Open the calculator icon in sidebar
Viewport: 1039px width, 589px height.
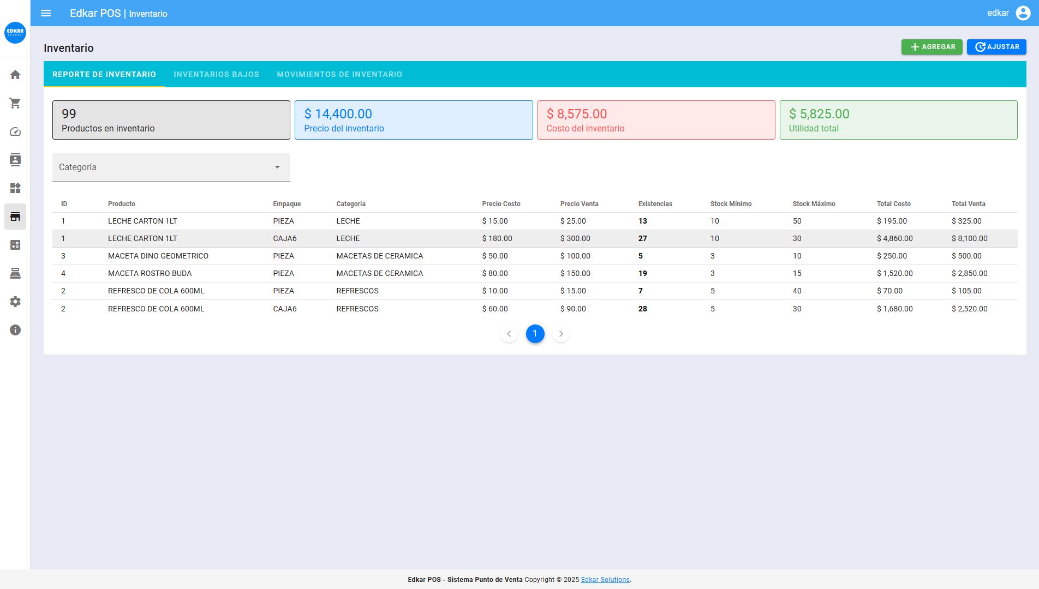15,245
